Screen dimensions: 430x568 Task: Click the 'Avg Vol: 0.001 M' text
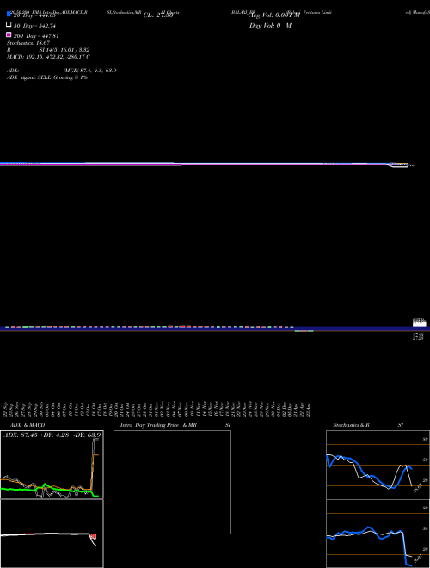pos(274,15)
